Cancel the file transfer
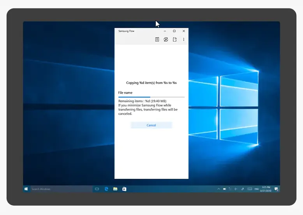This screenshot has width=303, height=215. click(151, 125)
